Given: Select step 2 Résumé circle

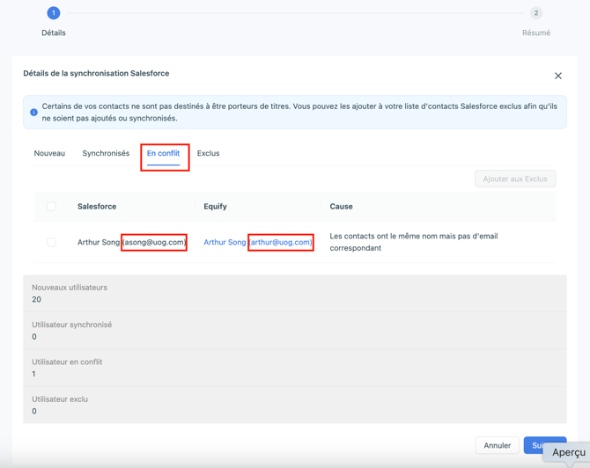Looking at the screenshot, I should pyautogui.click(x=535, y=13).
